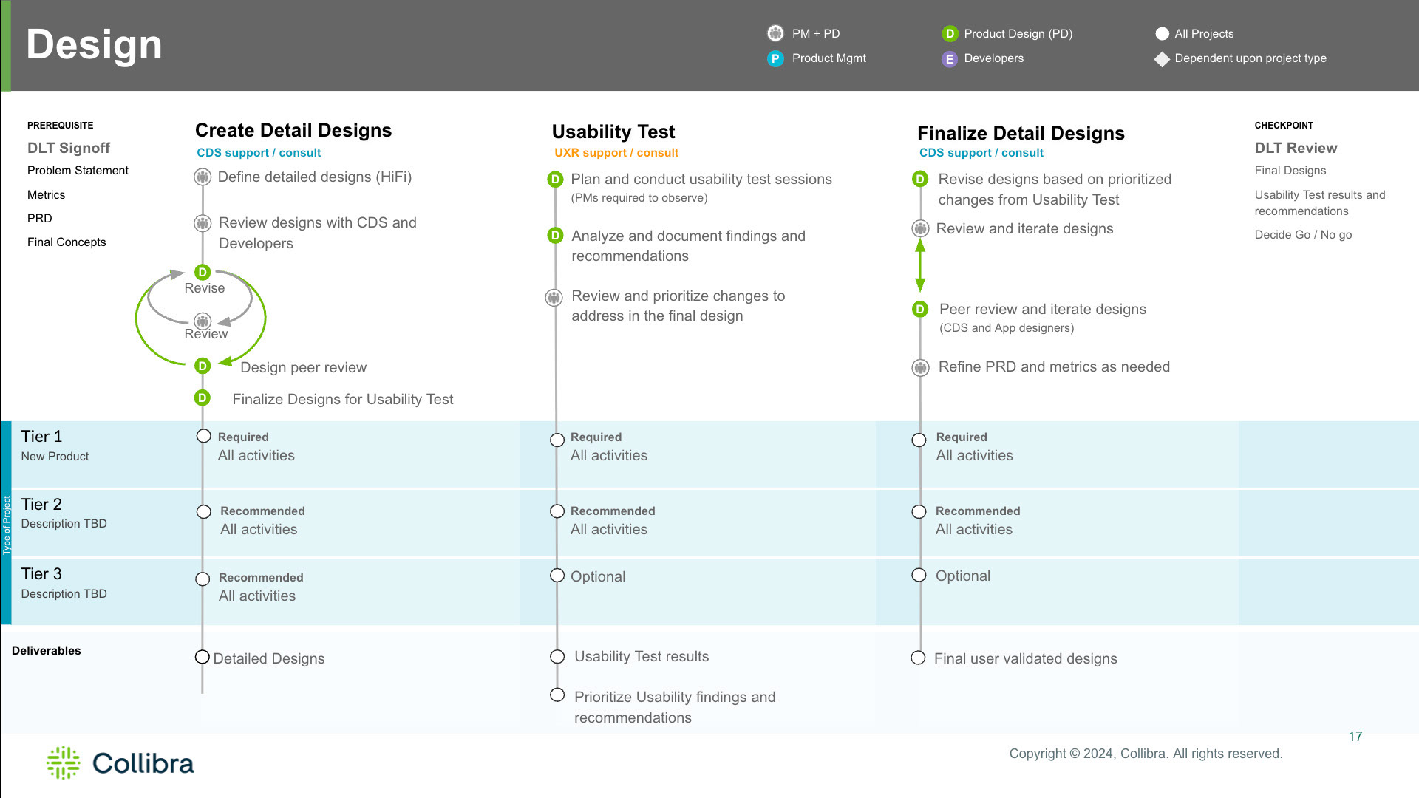Click the CDS support / consult link under Create Detail Designs
Viewport: 1419px width, 798px height.
[x=259, y=153]
